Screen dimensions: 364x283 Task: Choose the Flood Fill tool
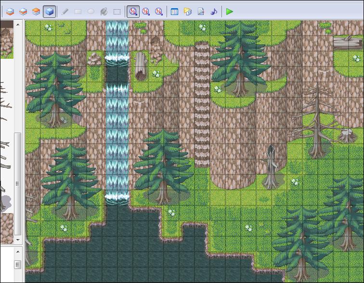tap(104, 12)
